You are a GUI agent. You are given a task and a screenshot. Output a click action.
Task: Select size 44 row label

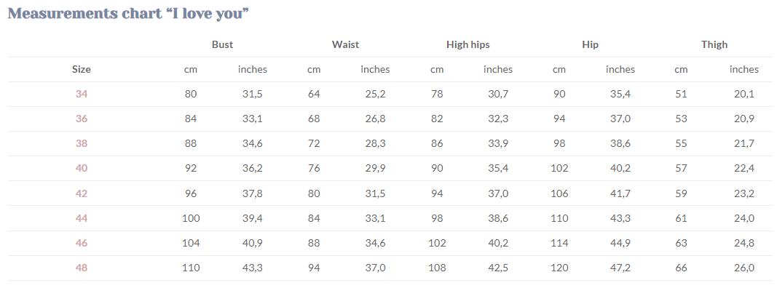point(82,217)
